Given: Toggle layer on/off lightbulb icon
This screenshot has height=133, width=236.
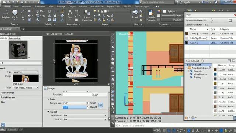Looking at the screenshot, I should (x=95, y=11).
